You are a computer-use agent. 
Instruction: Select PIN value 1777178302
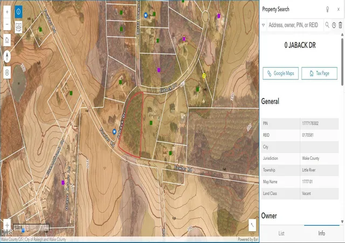(x=310, y=124)
